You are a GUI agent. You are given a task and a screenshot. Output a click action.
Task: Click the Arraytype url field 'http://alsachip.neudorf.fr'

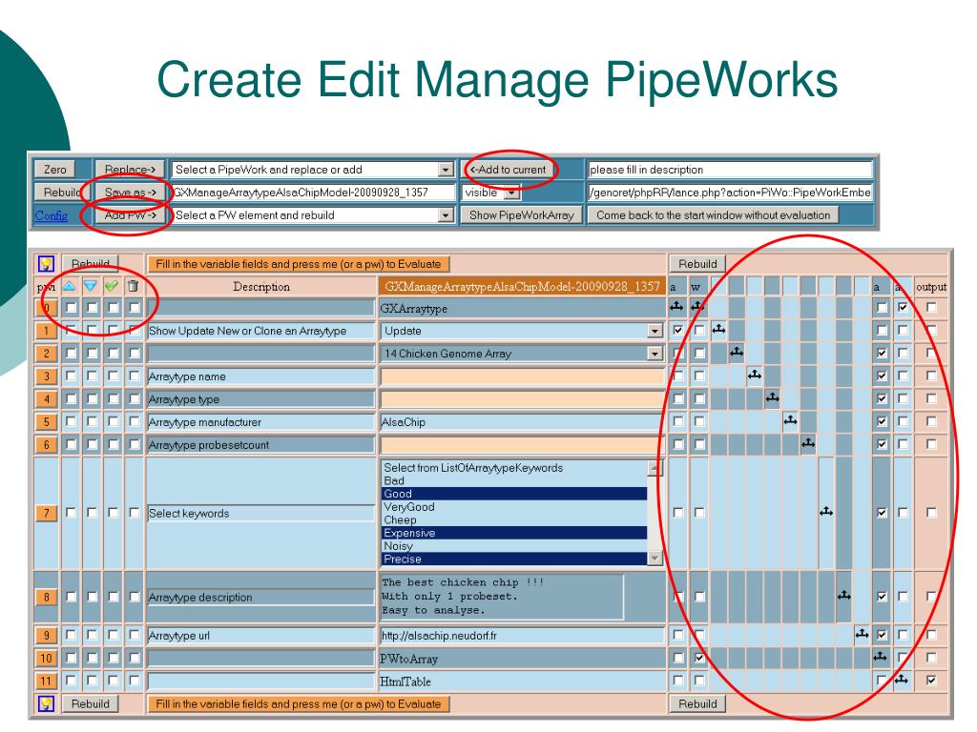[x=522, y=636]
